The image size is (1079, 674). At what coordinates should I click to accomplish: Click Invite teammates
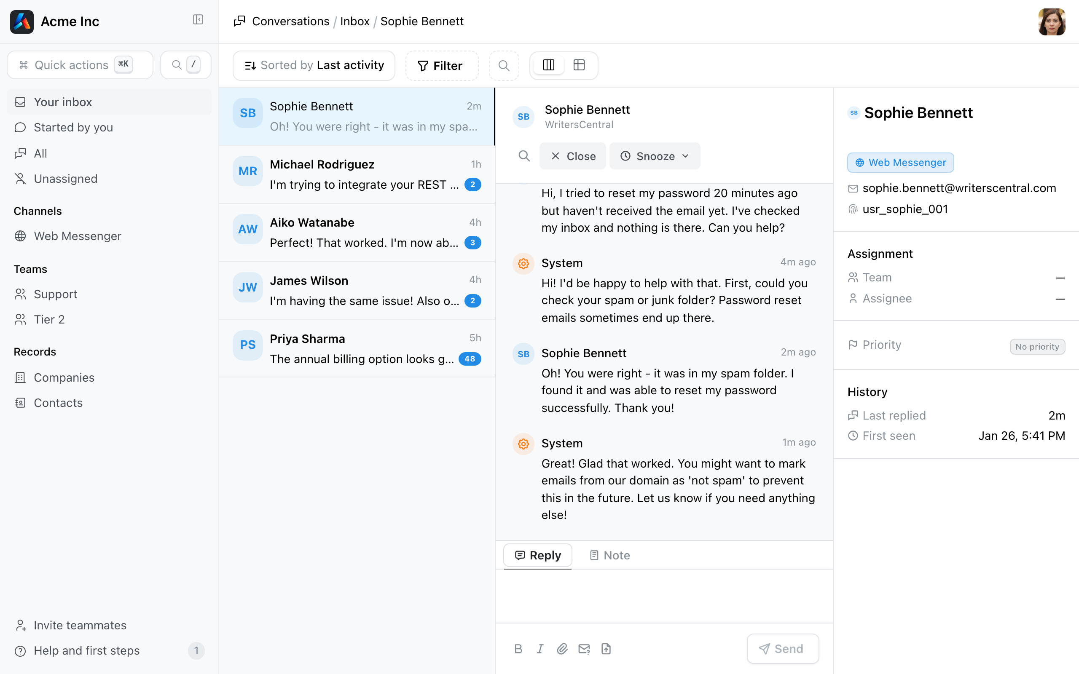tap(109, 626)
